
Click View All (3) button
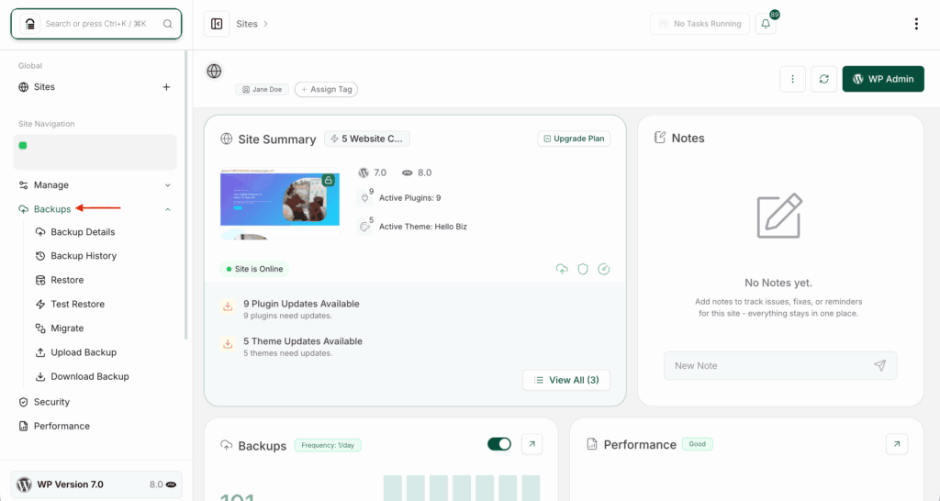tap(565, 380)
